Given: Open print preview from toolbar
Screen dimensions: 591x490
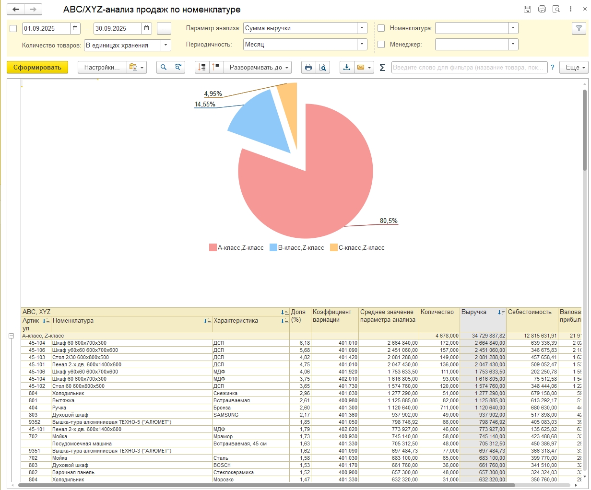Looking at the screenshot, I should point(323,68).
